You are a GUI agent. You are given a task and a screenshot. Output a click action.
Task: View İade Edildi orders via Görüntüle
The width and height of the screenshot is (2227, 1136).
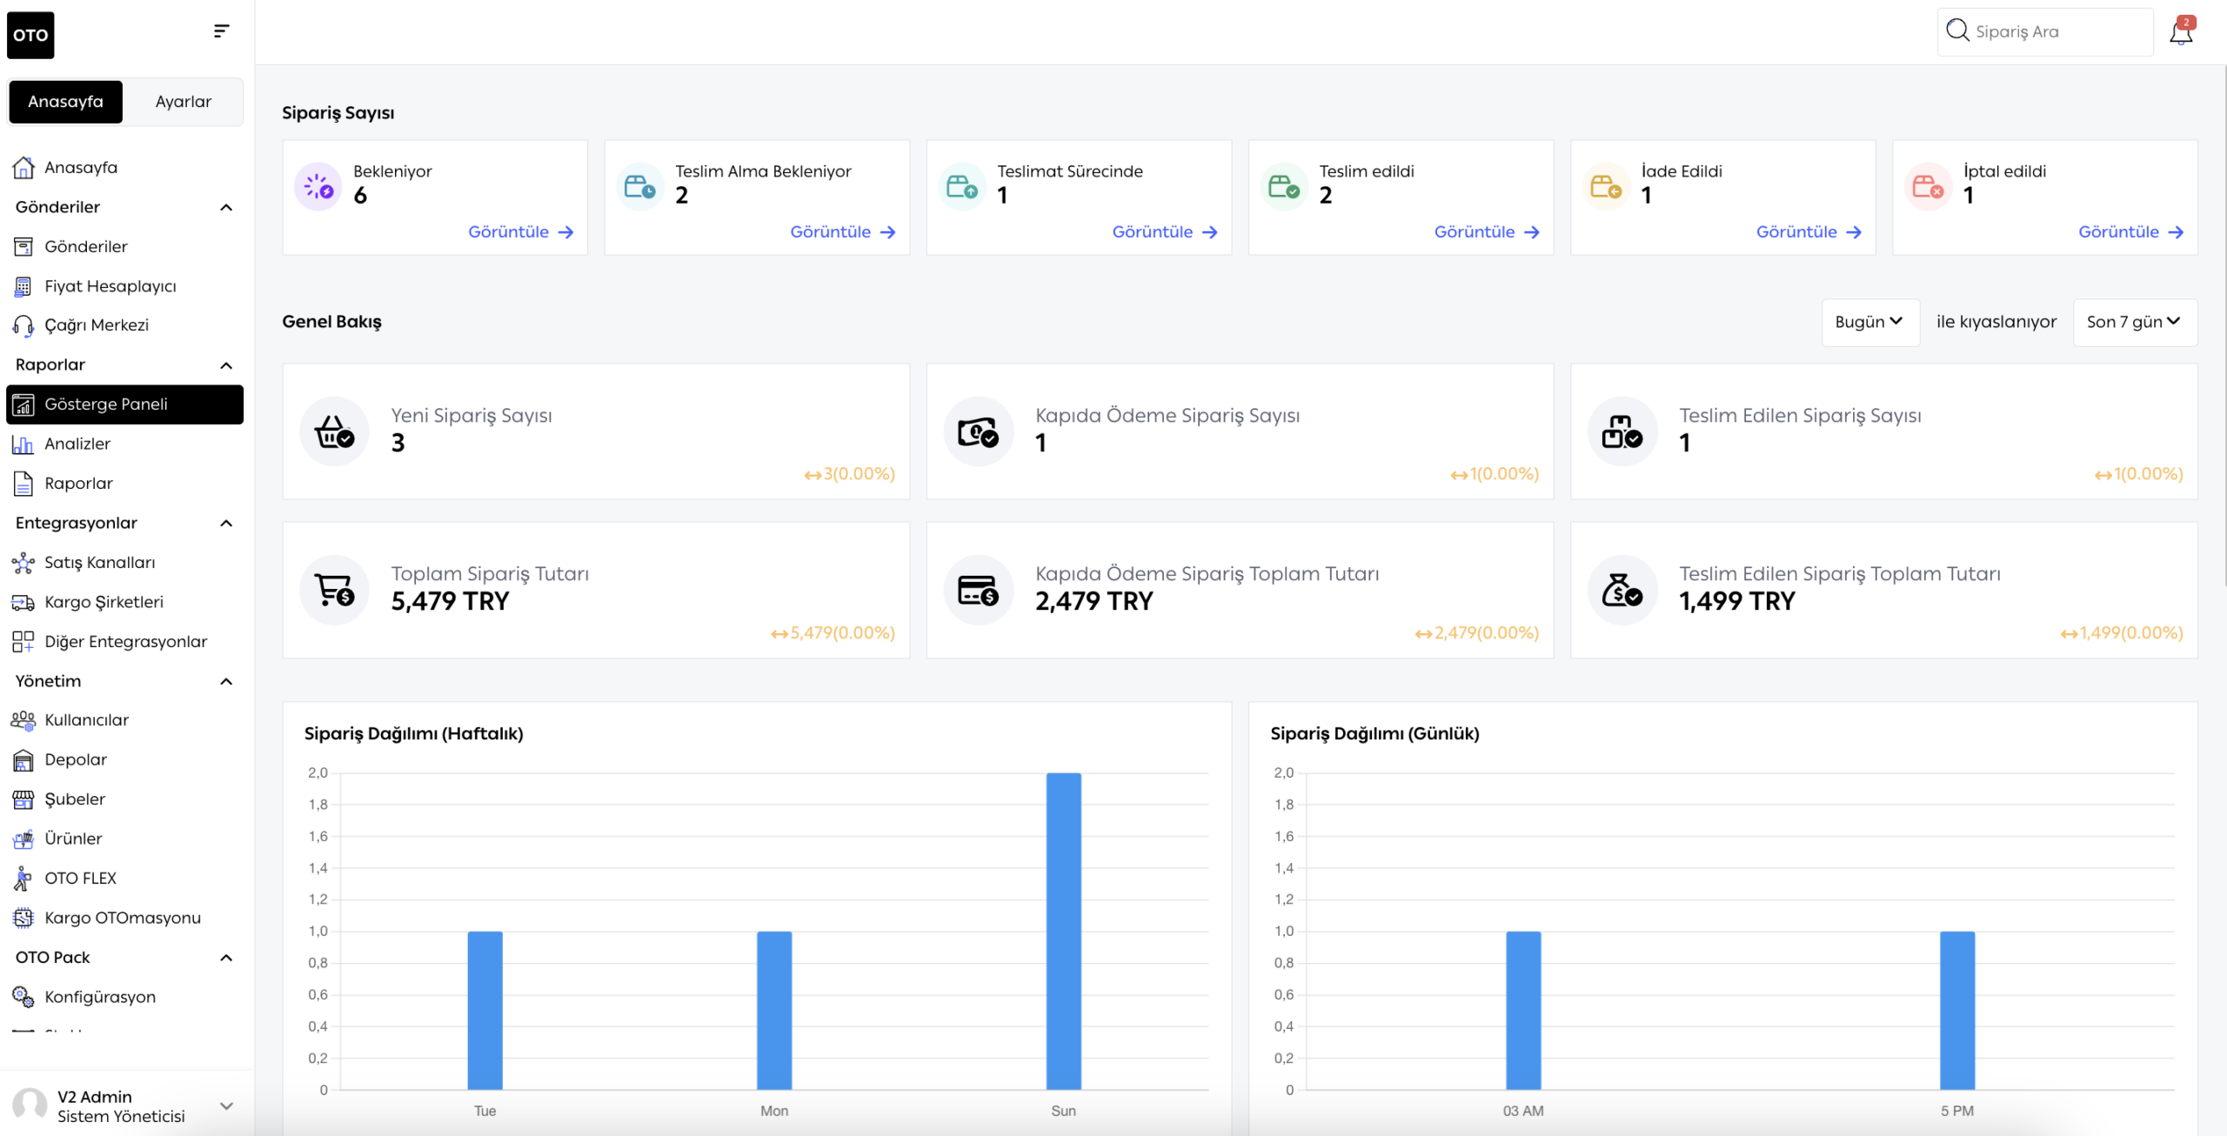point(1808,232)
